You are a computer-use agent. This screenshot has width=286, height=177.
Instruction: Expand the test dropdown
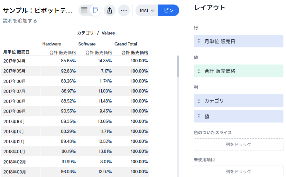[147, 11]
